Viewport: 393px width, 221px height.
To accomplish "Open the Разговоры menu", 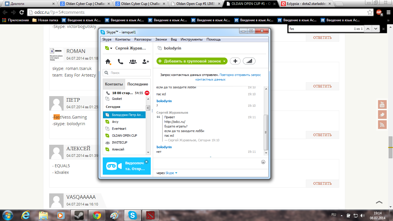I will click(x=143, y=39).
